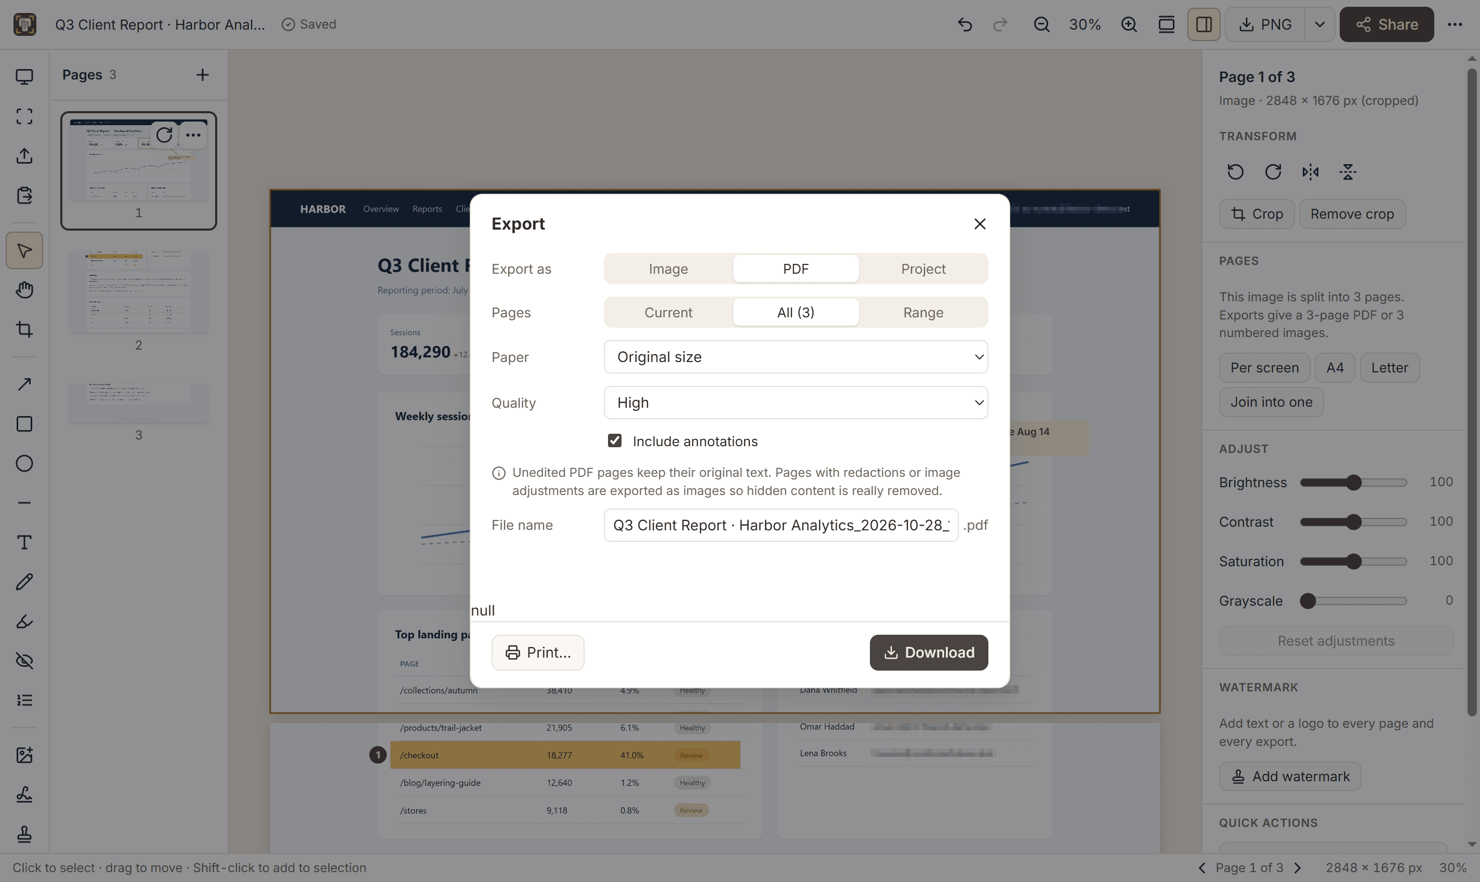Open the Quality dropdown

point(796,403)
